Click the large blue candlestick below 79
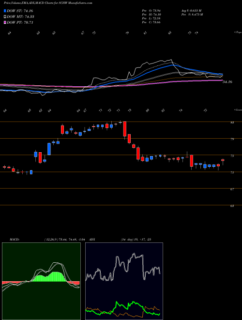Image resolution: width=242 pixels, height=320 pixels. [49, 149]
